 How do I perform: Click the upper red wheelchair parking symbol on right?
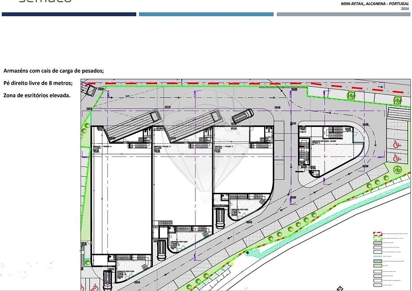click(396, 144)
